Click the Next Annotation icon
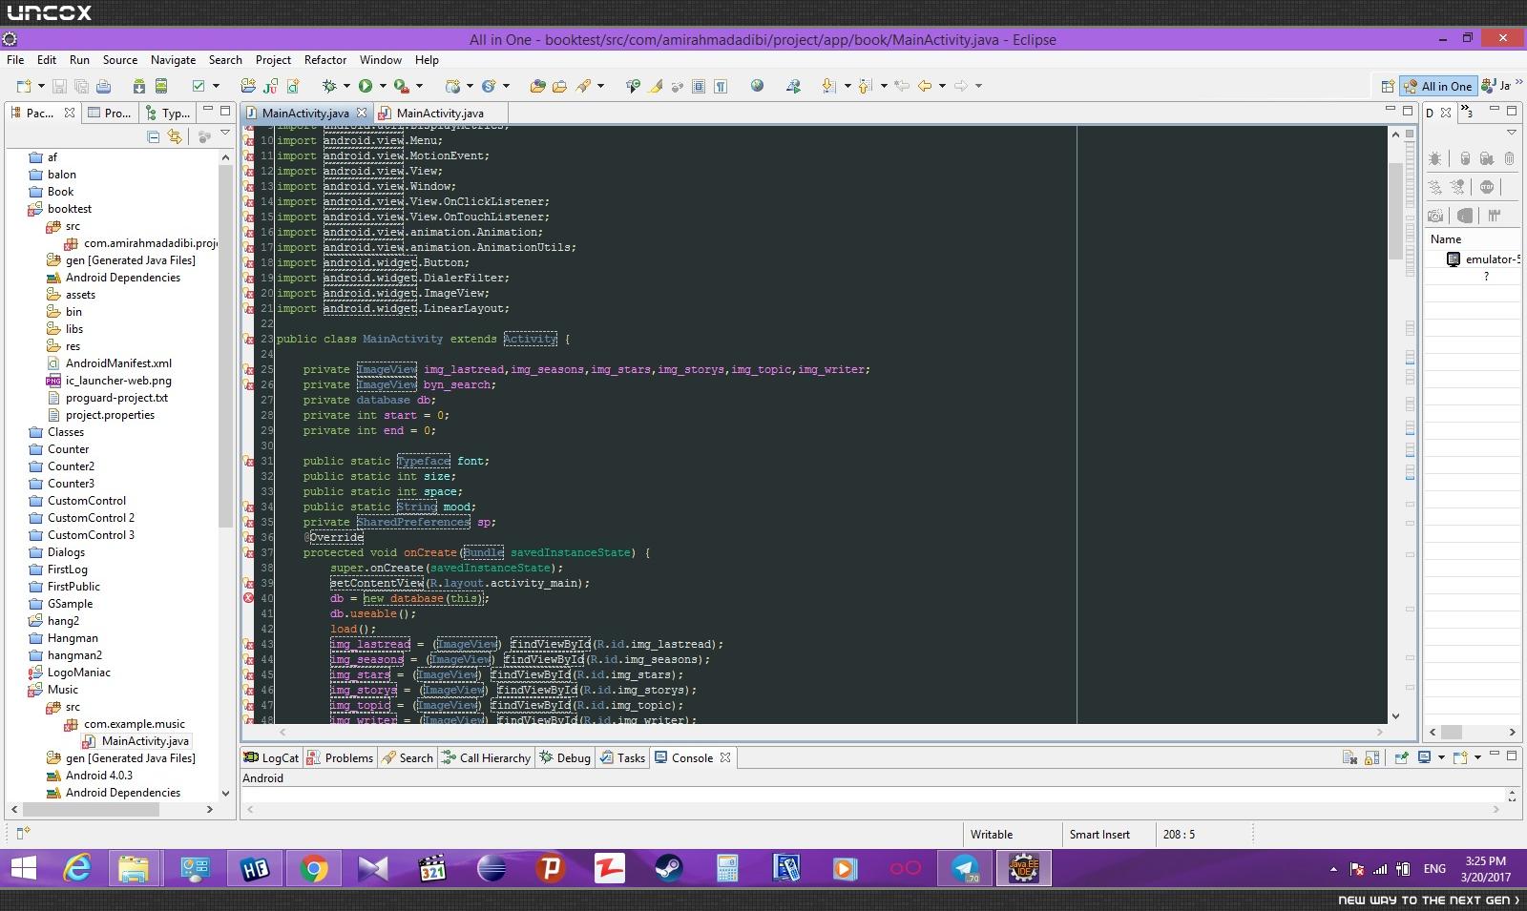The image size is (1527, 911). (x=828, y=86)
